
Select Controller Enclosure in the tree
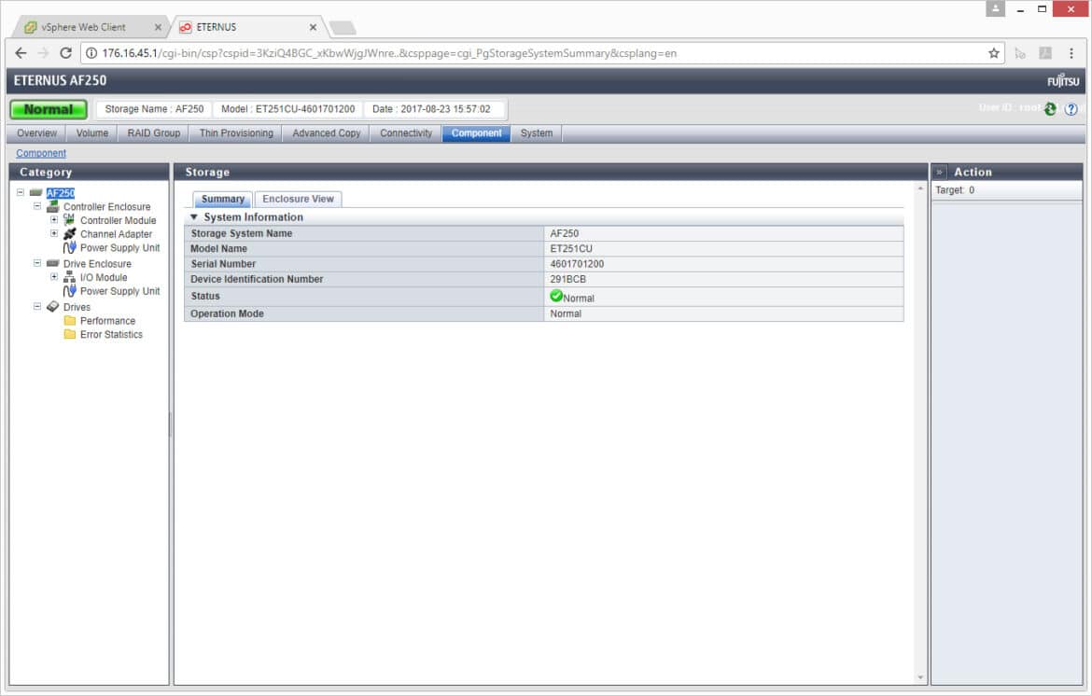(106, 207)
